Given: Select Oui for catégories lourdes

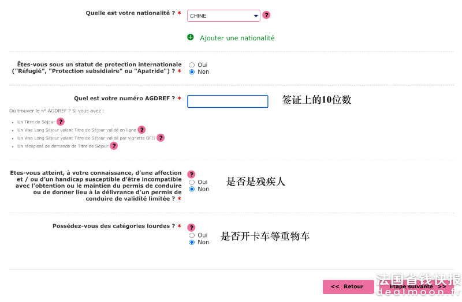Looking at the screenshot, I should (x=192, y=235).
